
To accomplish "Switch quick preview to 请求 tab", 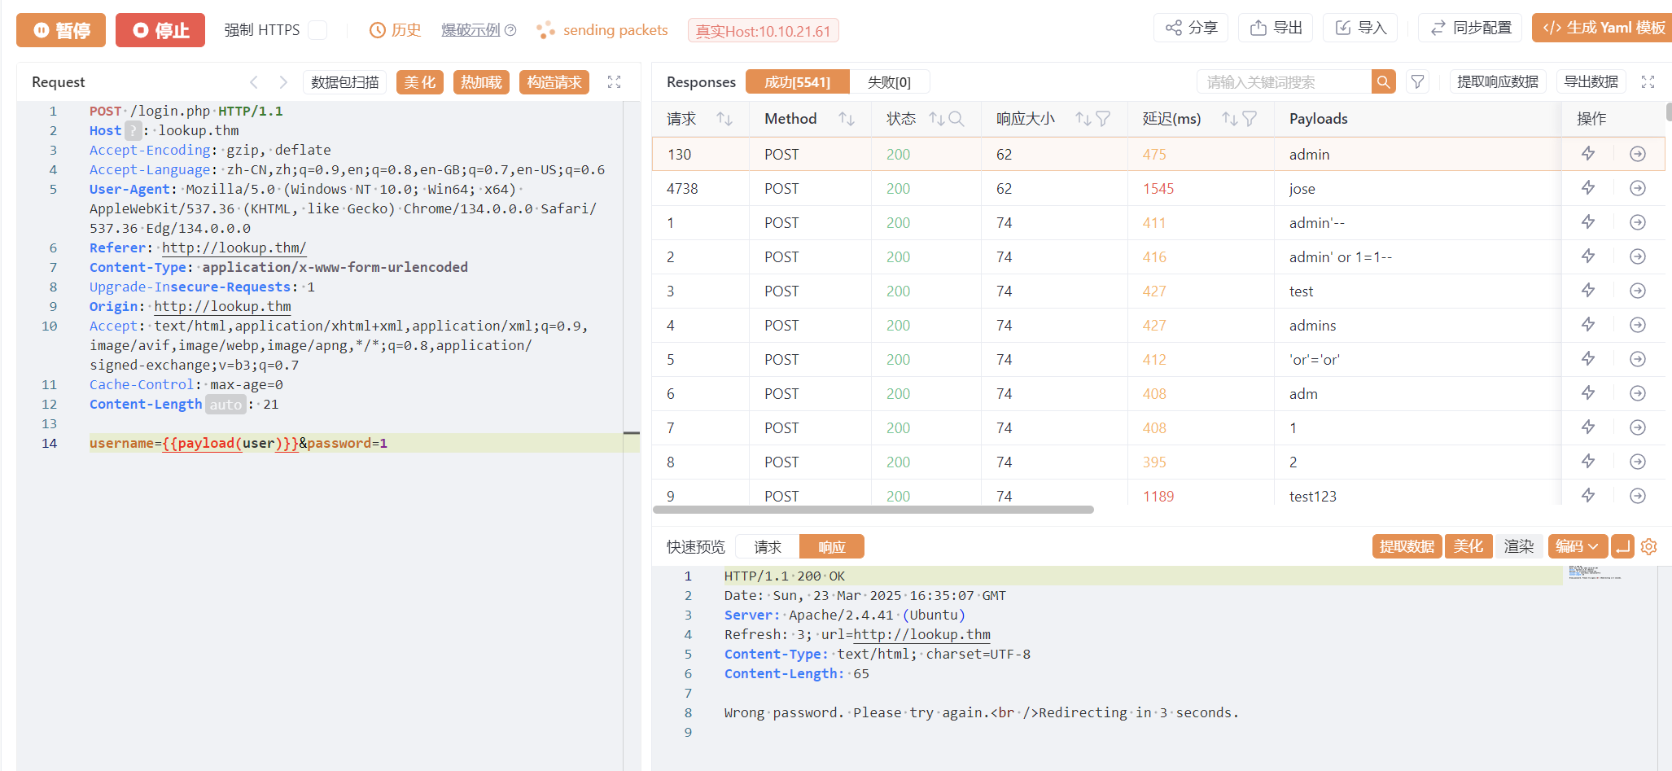I will tap(767, 547).
